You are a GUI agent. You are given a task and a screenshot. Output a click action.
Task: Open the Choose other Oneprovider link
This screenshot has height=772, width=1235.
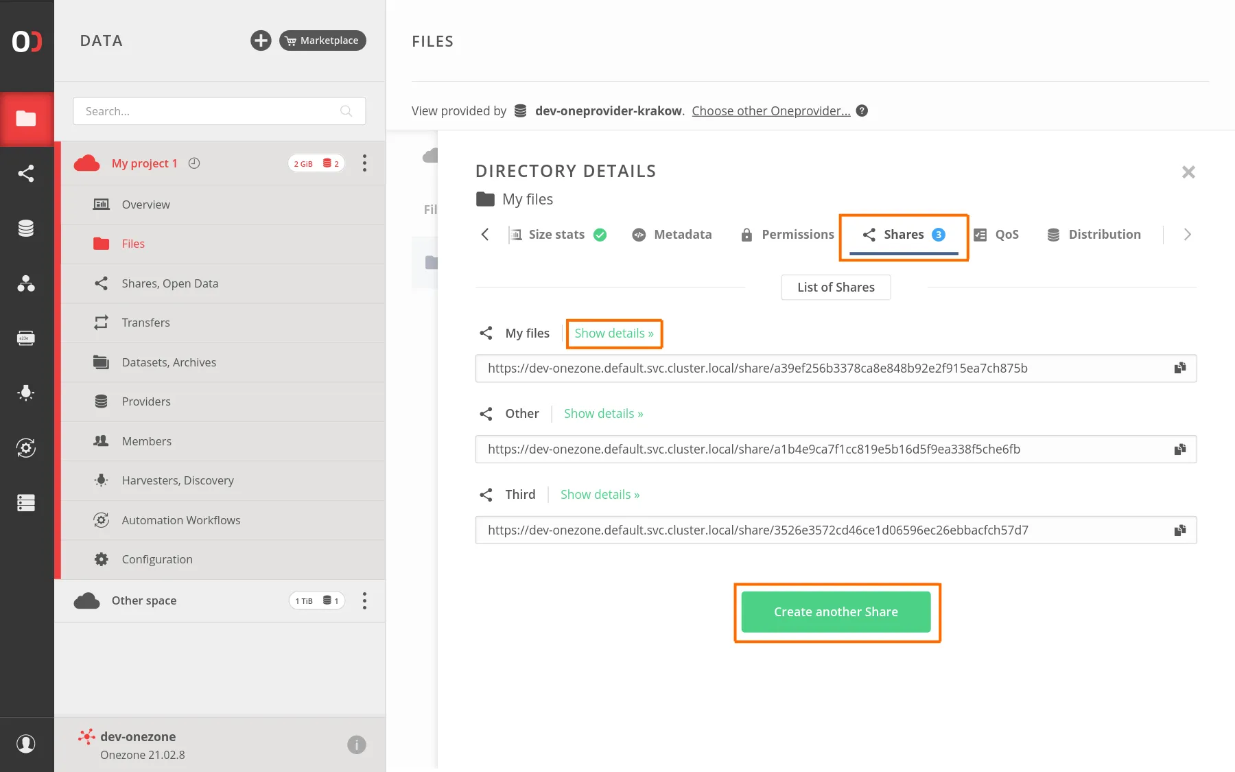770,110
